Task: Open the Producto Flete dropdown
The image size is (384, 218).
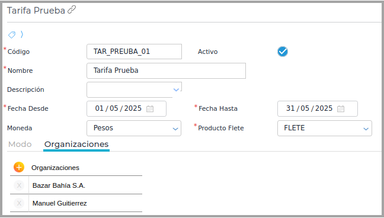Action: click(x=325, y=128)
